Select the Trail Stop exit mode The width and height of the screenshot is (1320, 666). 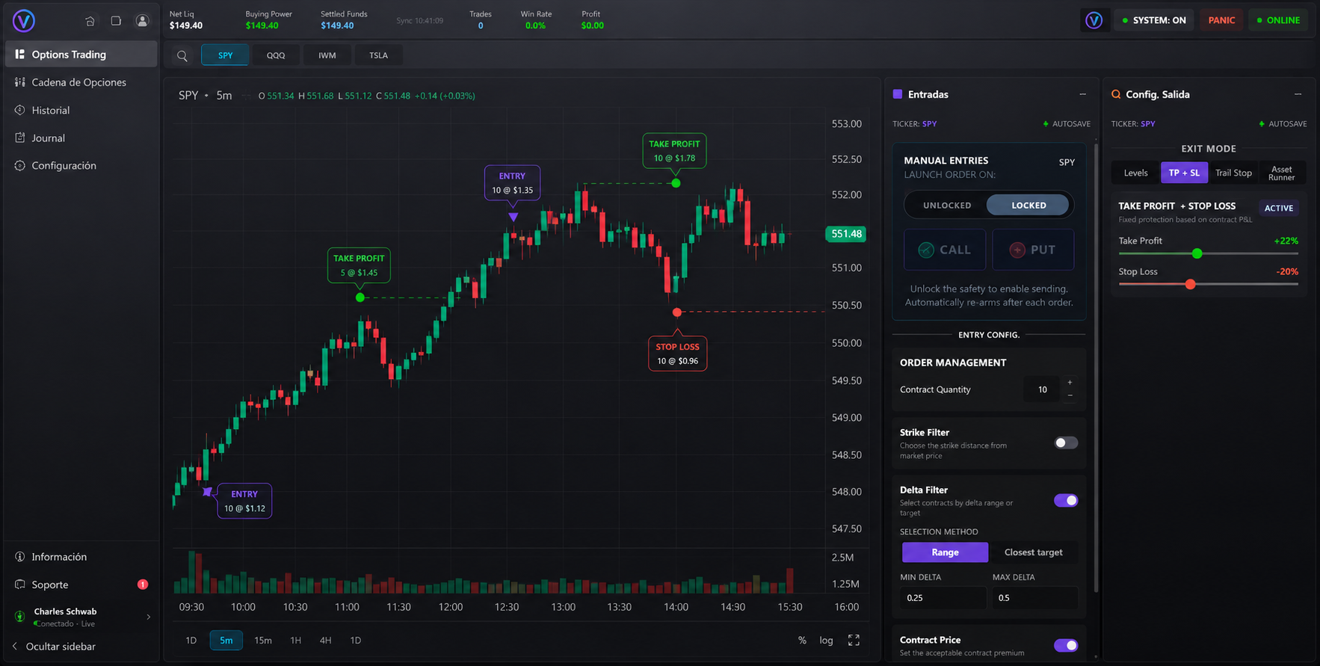click(x=1233, y=173)
